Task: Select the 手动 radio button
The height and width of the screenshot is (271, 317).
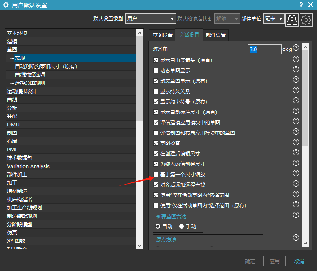Action: coord(181,227)
